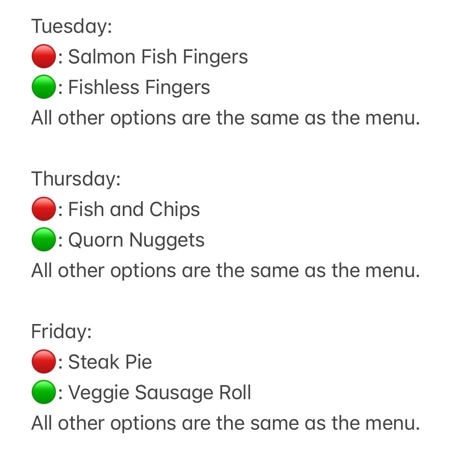The width and height of the screenshot is (461, 470).
Task: Click the Fish and Chips text
Action: [x=134, y=209]
